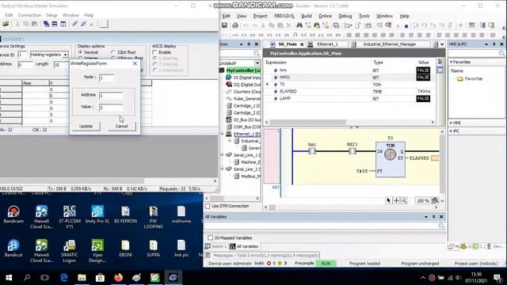Screen dimensions: 507x285
Task: Click the Login icon in builder toolbar
Action: pyautogui.click(x=379, y=25)
